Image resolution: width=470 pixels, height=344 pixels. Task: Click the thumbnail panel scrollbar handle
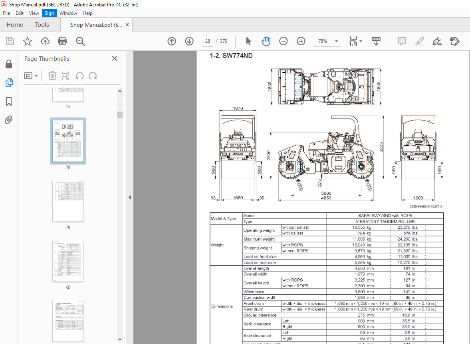tap(120, 115)
